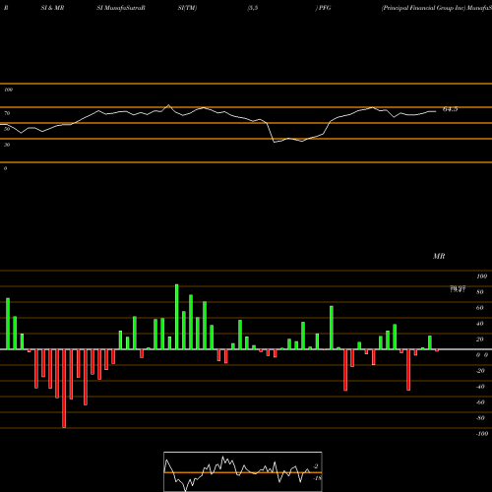Click the 60 label on MR axis
Image resolution: width=492 pixels, height=492 pixels.
click(x=480, y=308)
